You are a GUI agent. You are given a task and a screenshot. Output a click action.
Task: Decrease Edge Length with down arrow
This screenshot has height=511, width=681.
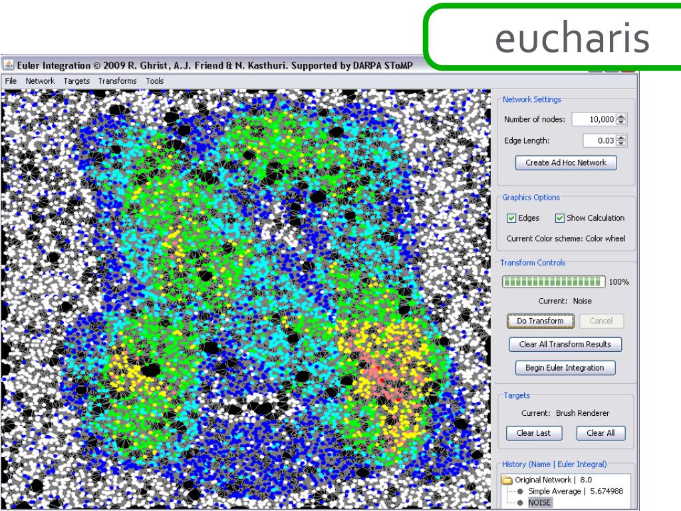coord(622,144)
